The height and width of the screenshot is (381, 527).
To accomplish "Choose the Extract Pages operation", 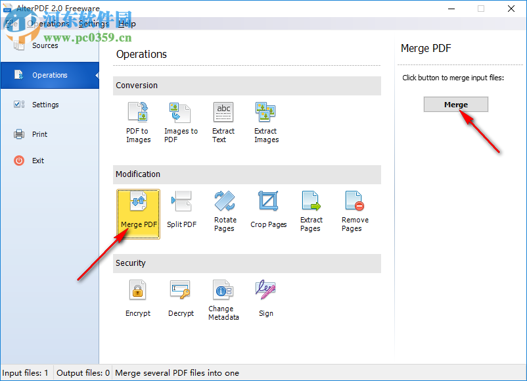I will click(311, 211).
